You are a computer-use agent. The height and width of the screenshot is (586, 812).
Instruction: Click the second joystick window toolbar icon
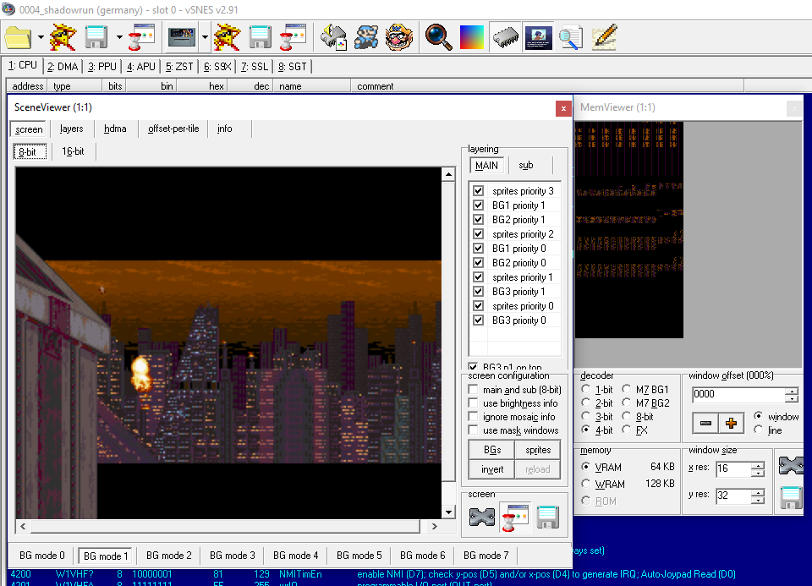(x=293, y=37)
